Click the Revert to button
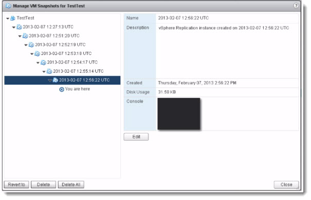The width and height of the screenshot is (311, 200). click(x=16, y=185)
